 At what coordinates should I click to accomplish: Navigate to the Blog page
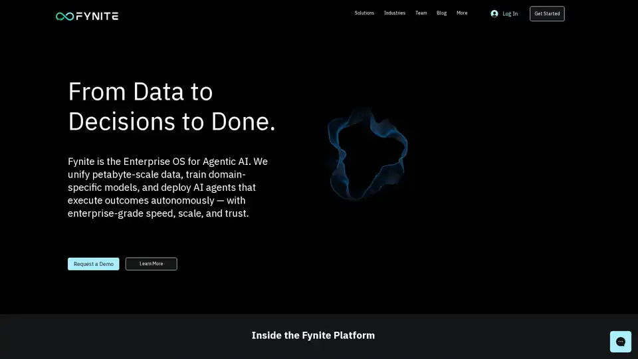click(x=441, y=13)
